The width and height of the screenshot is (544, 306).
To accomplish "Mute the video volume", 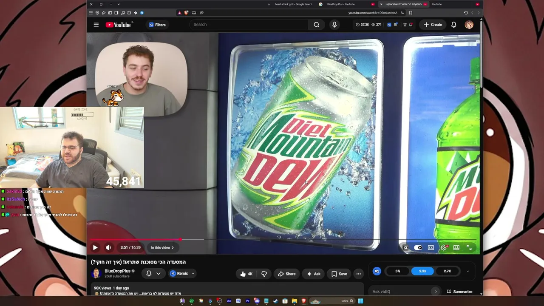I will coord(108,247).
